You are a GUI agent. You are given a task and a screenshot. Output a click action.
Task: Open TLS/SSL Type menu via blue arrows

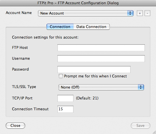tap(141, 87)
